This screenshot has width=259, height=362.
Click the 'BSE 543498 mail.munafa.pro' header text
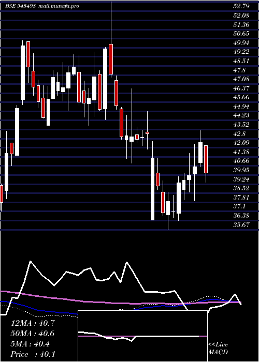pos(42,6)
